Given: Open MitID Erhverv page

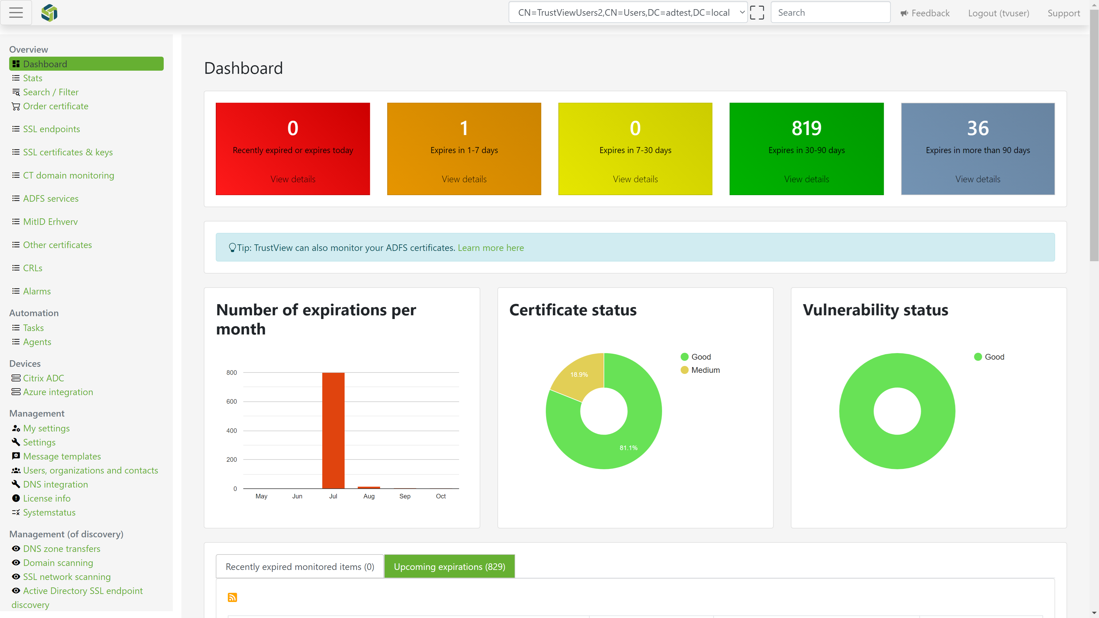Looking at the screenshot, I should click(x=50, y=222).
